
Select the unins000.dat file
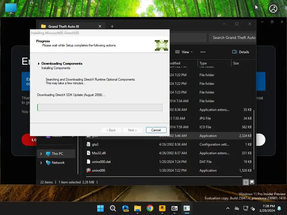(168, 162)
